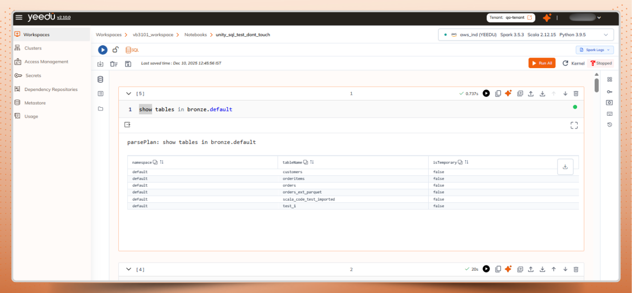Open the database explorer panel icon
This screenshot has height=293, width=632.
pyautogui.click(x=100, y=79)
